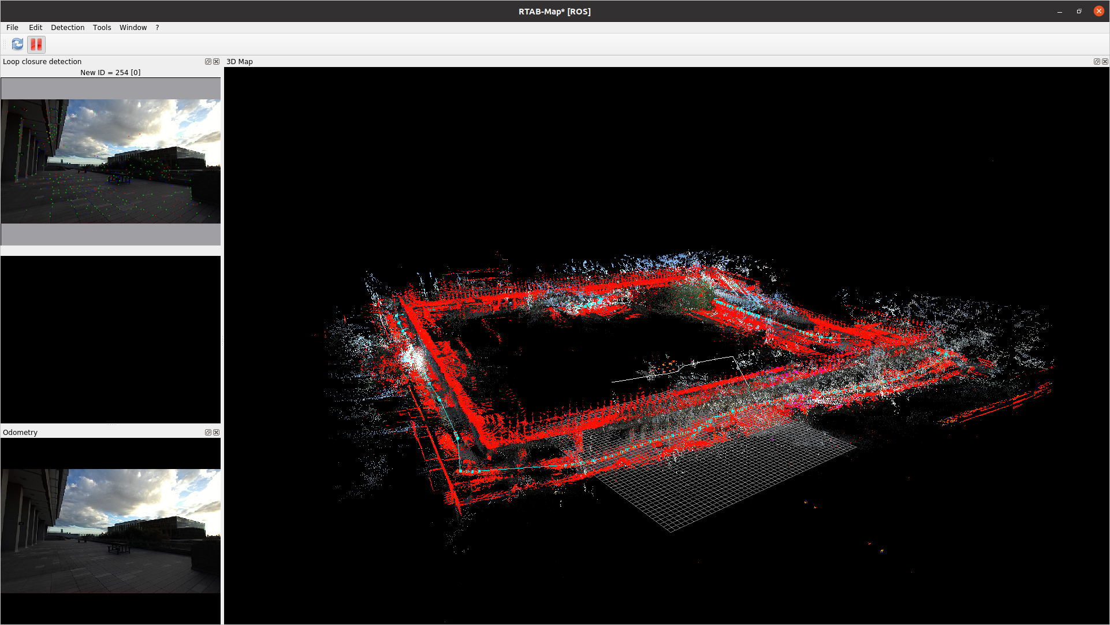Float the Loop closure detection panel
1110x625 pixels.
coord(208,62)
